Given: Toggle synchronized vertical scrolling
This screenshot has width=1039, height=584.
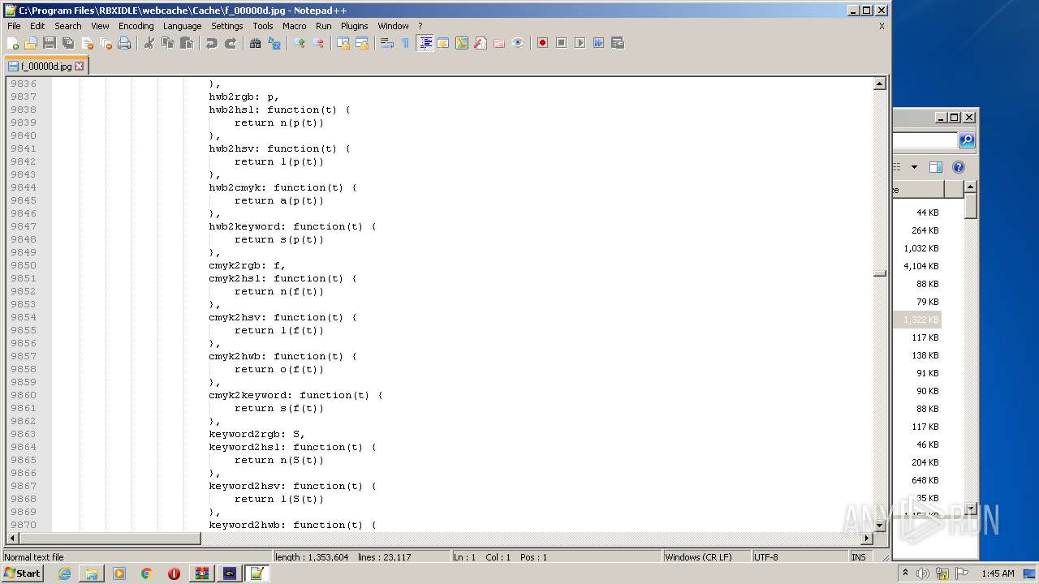Looking at the screenshot, I should pos(343,43).
